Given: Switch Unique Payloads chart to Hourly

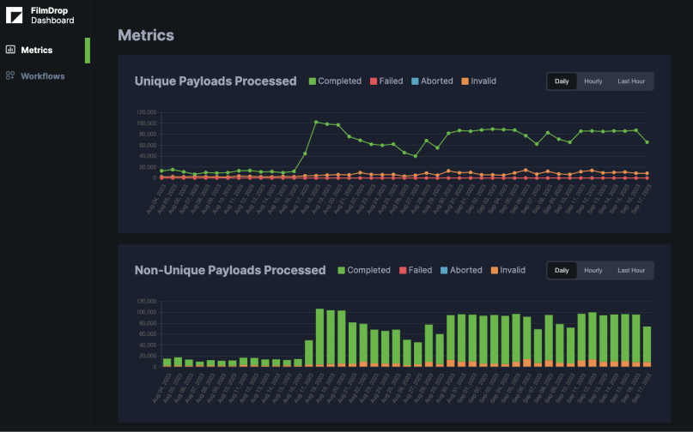Looking at the screenshot, I should pyautogui.click(x=593, y=81).
